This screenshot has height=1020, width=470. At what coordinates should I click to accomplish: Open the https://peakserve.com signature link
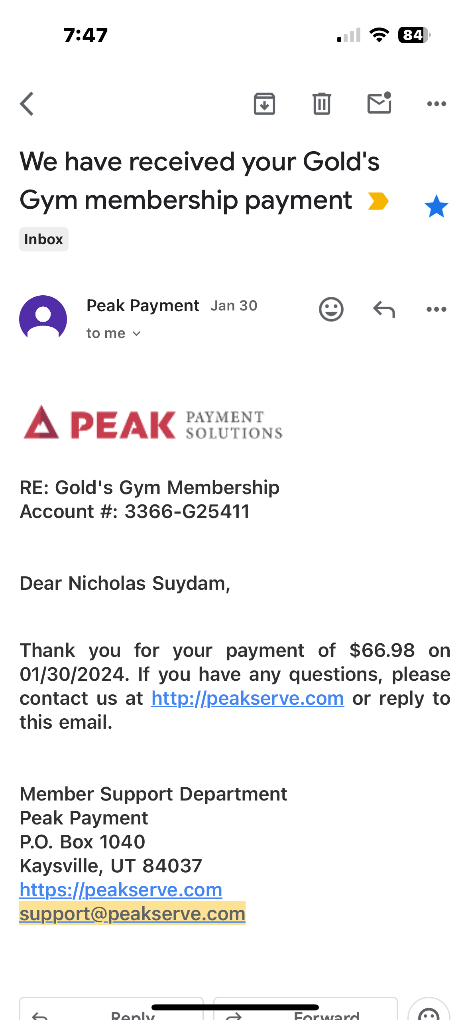pyautogui.click(x=121, y=890)
